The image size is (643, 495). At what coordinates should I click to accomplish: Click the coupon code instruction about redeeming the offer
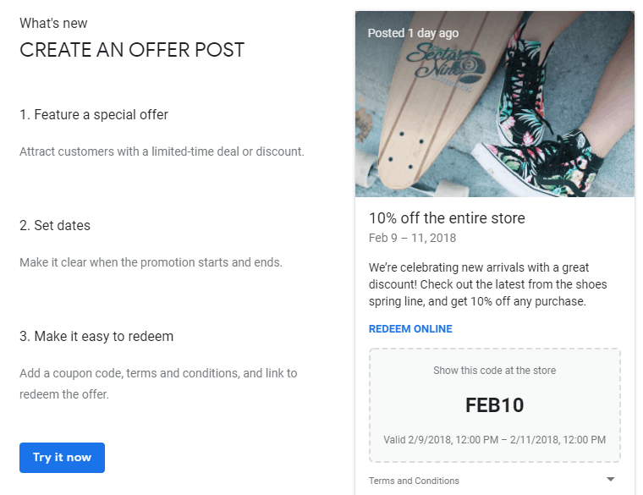click(x=158, y=383)
